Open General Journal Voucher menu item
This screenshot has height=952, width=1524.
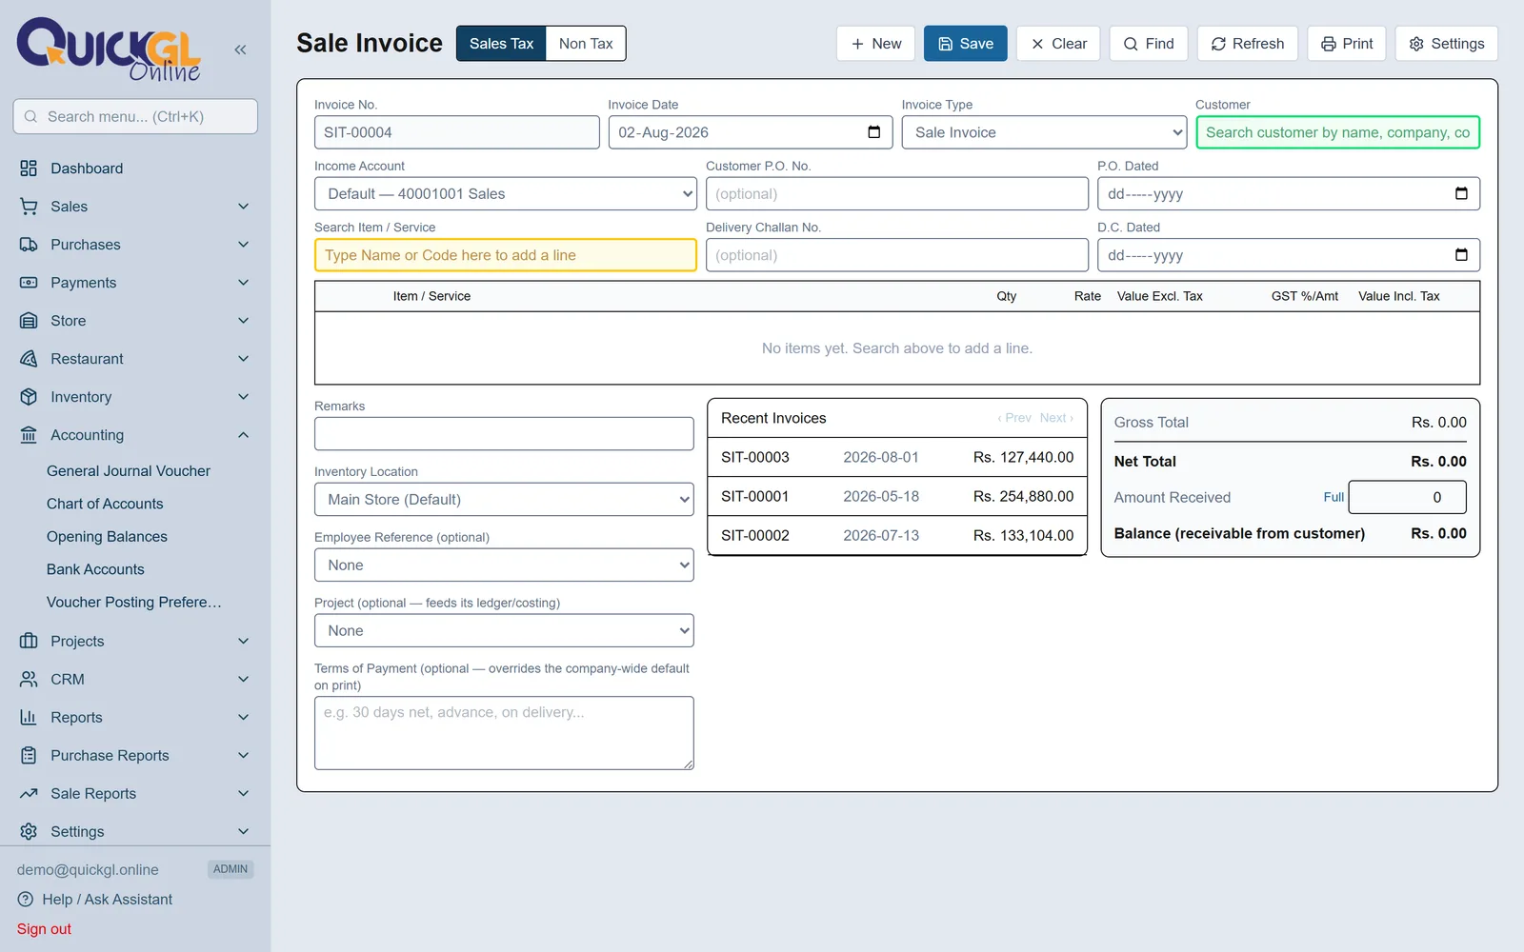[x=129, y=471]
